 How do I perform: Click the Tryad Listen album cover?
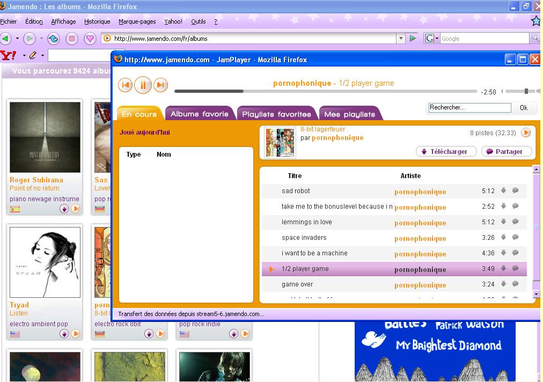pyautogui.click(x=45, y=262)
